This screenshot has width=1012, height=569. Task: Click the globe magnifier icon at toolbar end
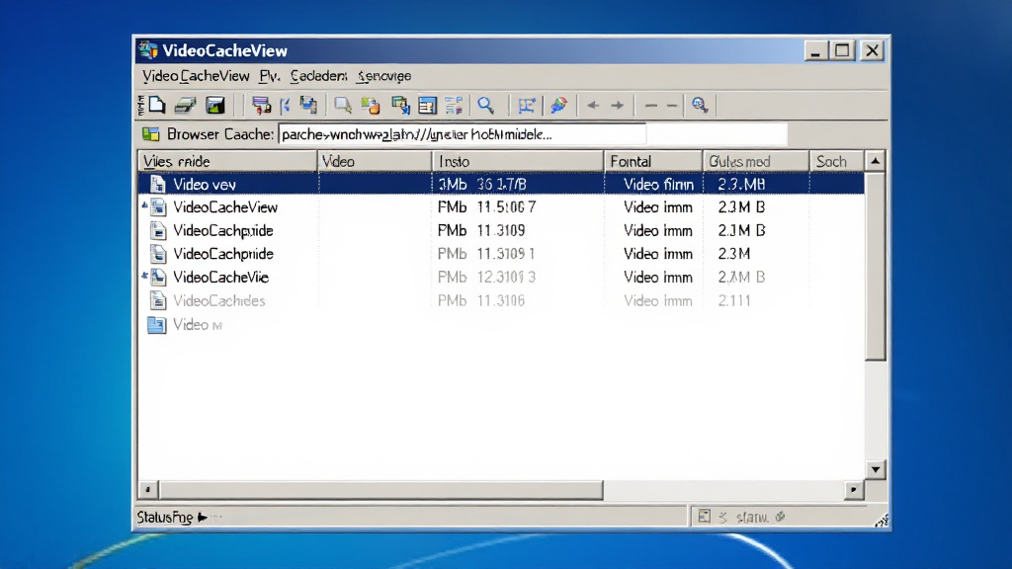coord(700,105)
